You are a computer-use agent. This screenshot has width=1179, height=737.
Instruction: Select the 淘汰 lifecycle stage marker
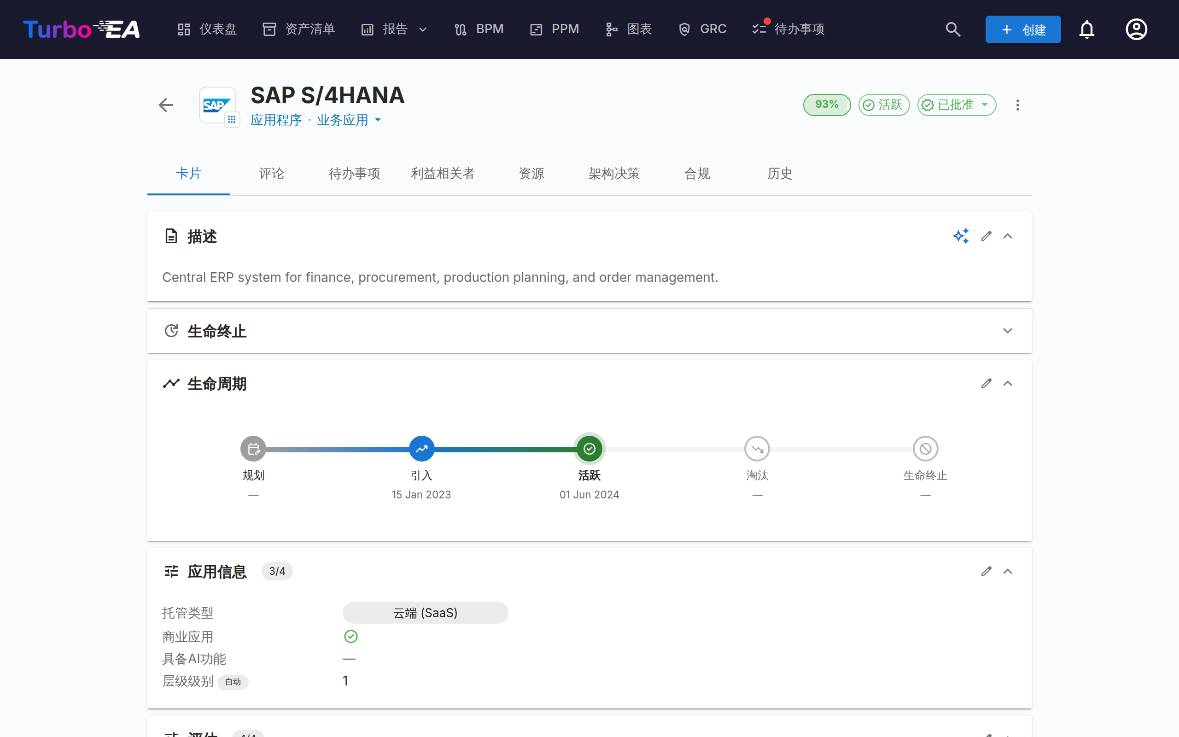click(x=757, y=449)
